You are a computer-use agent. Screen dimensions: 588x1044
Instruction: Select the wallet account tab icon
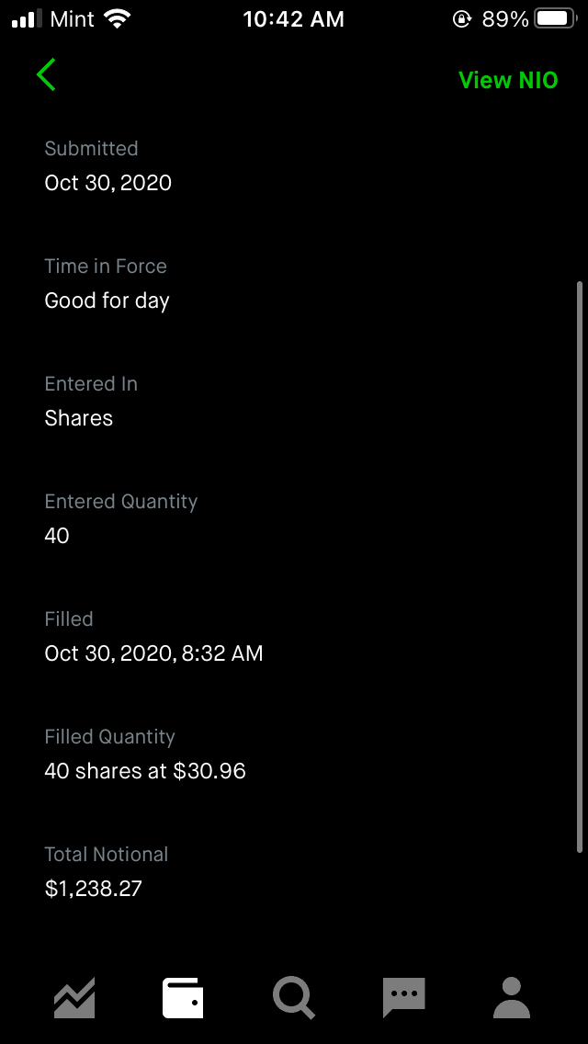pyautogui.click(x=183, y=997)
